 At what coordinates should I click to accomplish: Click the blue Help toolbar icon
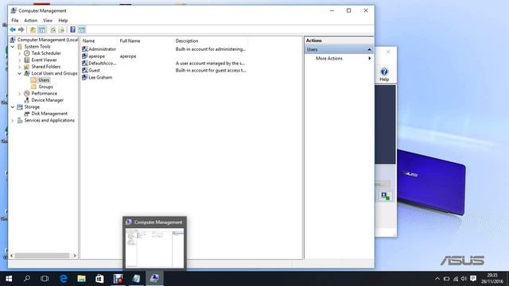click(72, 30)
